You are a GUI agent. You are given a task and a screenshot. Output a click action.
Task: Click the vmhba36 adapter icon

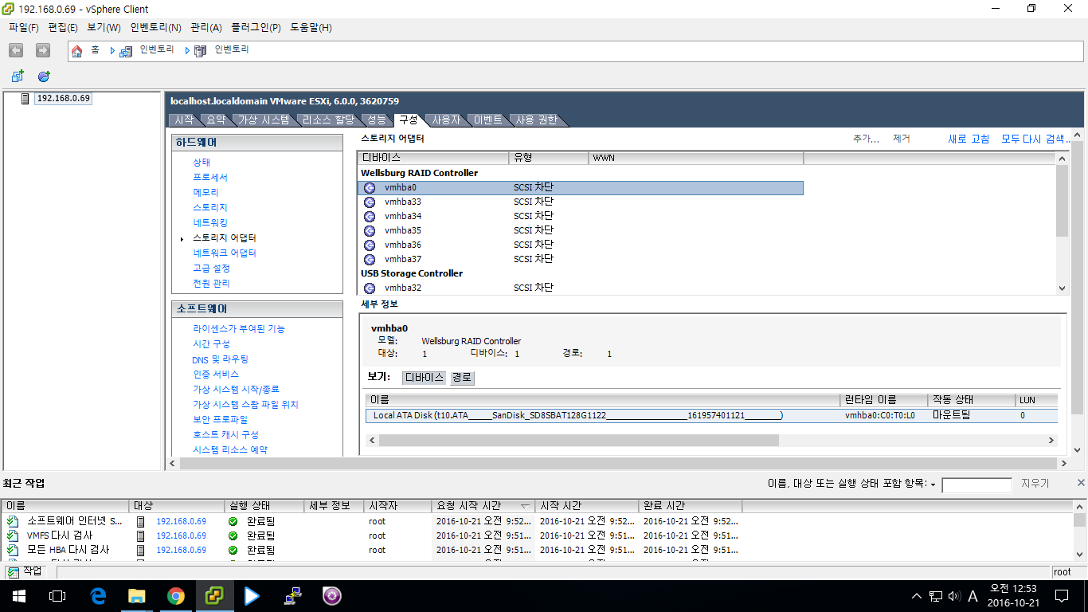click(370, 245)
